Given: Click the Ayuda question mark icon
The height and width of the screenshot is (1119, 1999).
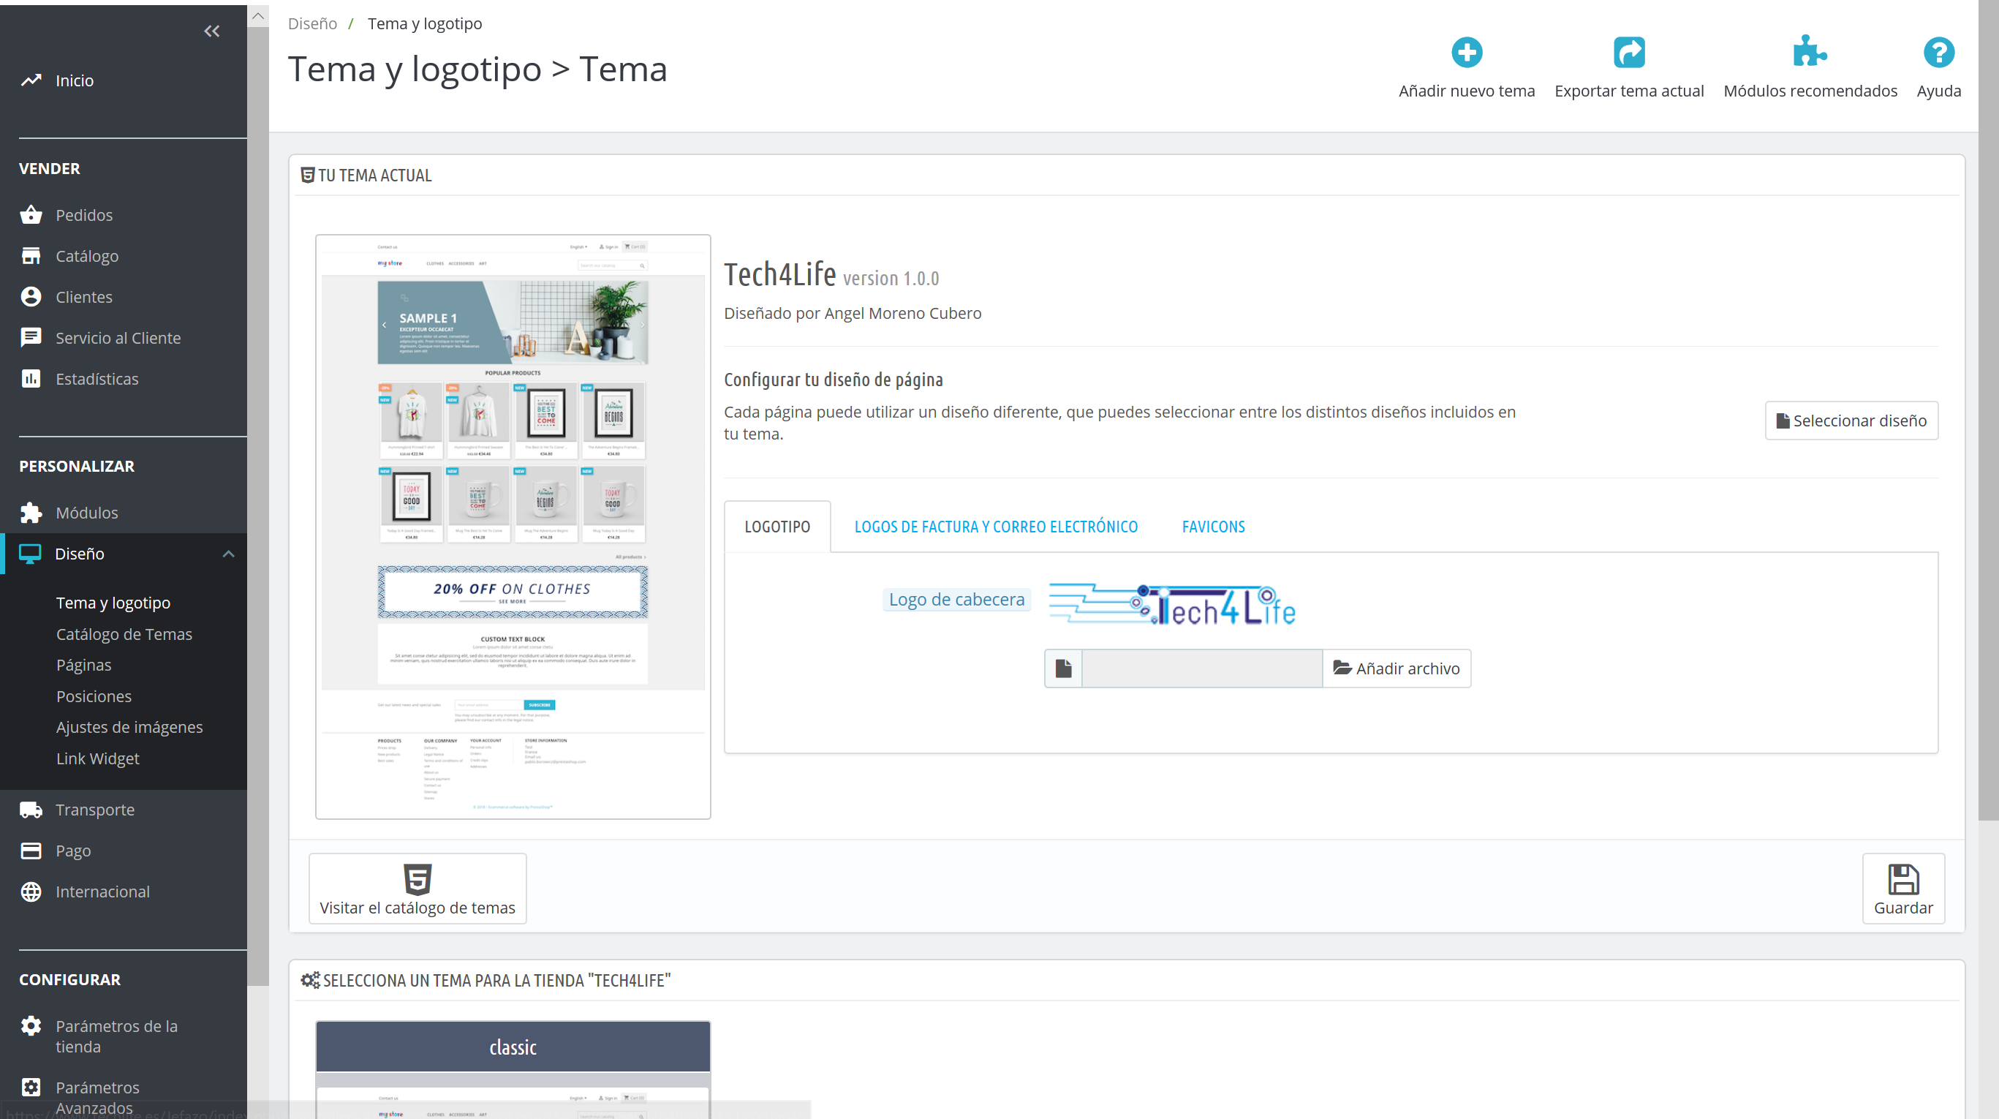Looking at the screenshot, I should tap(1938, 53).
